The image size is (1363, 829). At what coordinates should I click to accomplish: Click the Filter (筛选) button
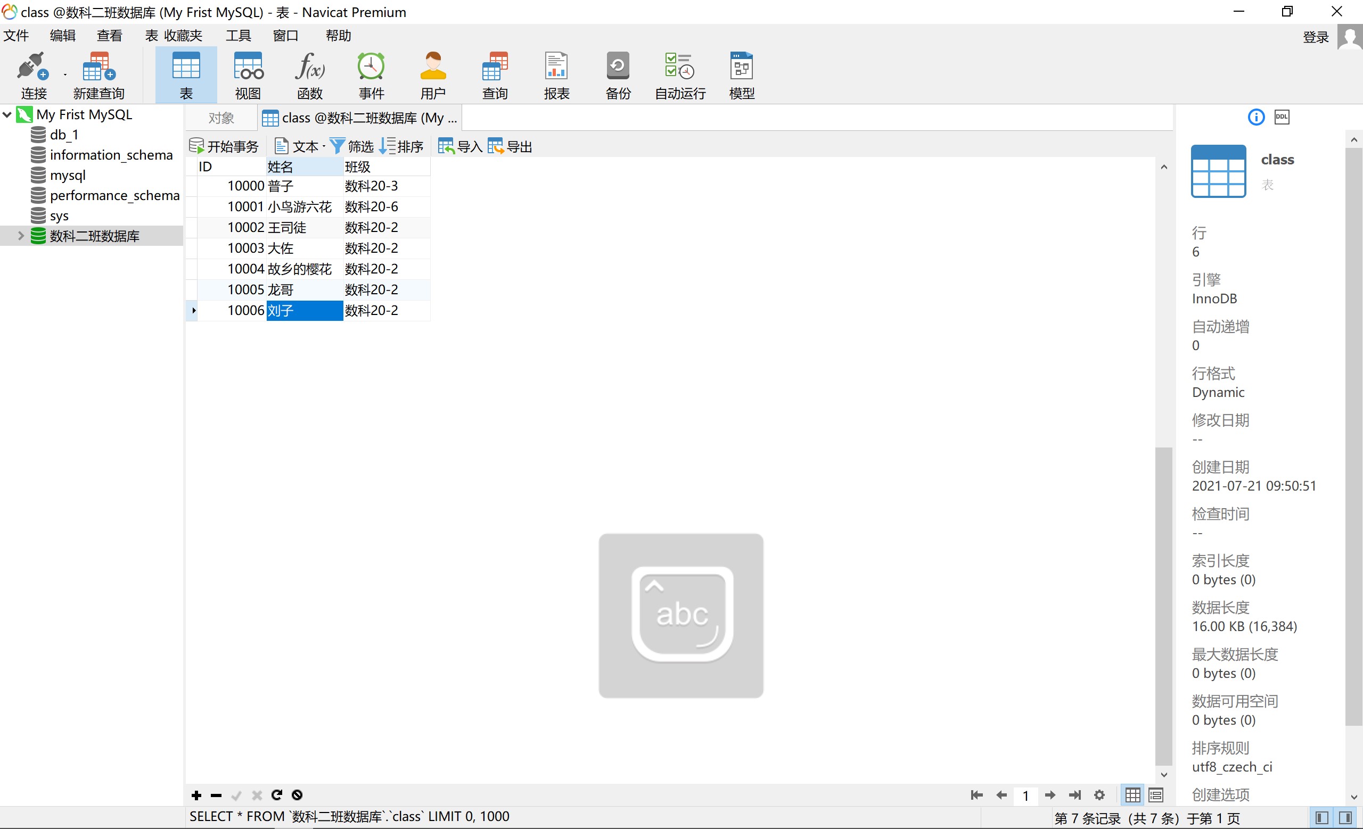pyautogui.click(x=352, y=146)
